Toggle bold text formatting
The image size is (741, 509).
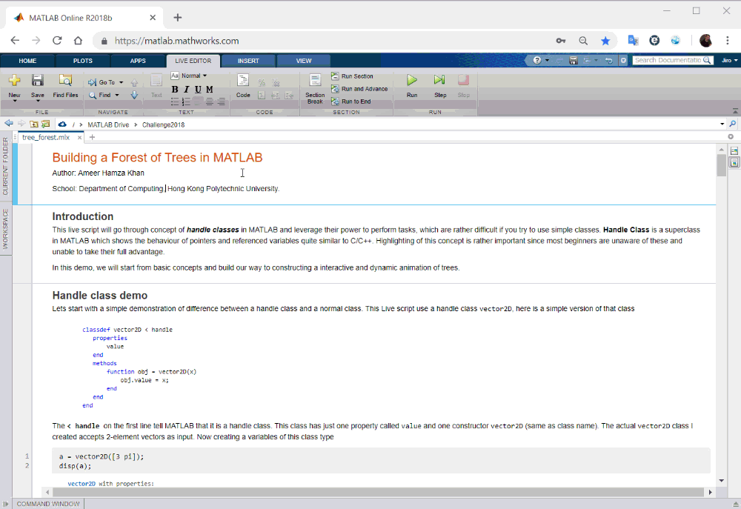pos(175,90)
